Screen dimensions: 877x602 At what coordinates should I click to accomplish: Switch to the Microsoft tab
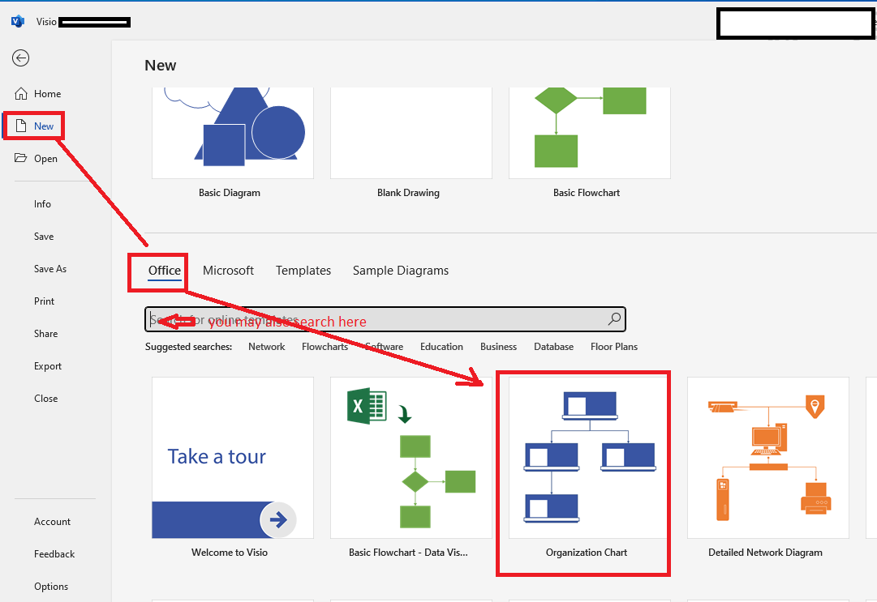(228, 271)
